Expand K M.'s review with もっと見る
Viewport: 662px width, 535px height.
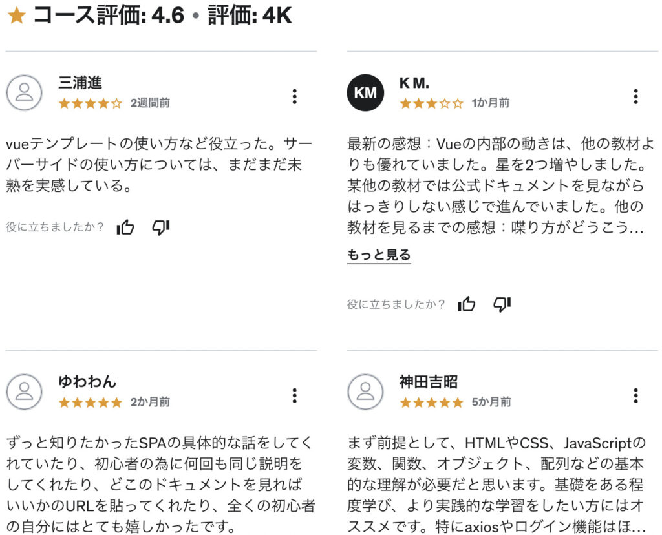click(379, 255)
